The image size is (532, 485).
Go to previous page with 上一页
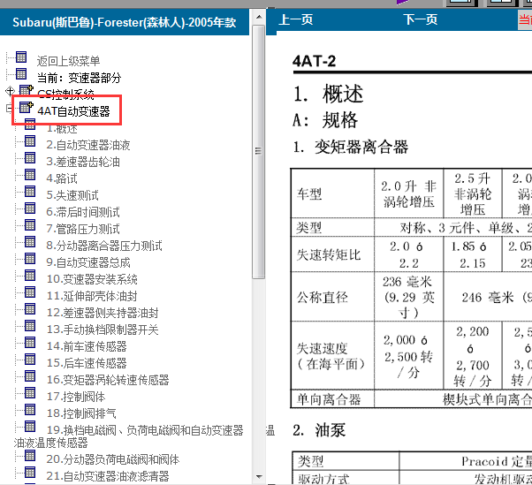click(295, 19)
